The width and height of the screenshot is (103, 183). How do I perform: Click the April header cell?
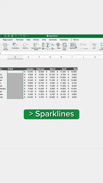coord(61,69)
